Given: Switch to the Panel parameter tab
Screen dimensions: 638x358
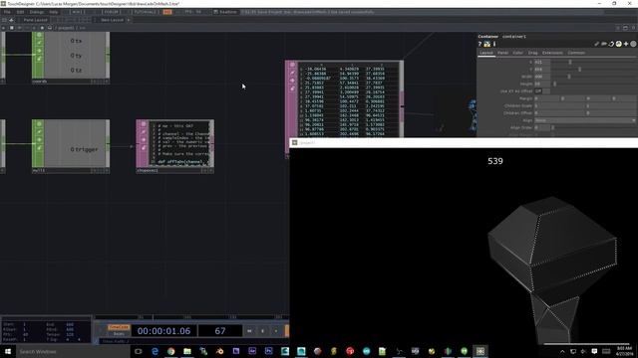Looking at the screenshot, I should (x=502, y=53).
